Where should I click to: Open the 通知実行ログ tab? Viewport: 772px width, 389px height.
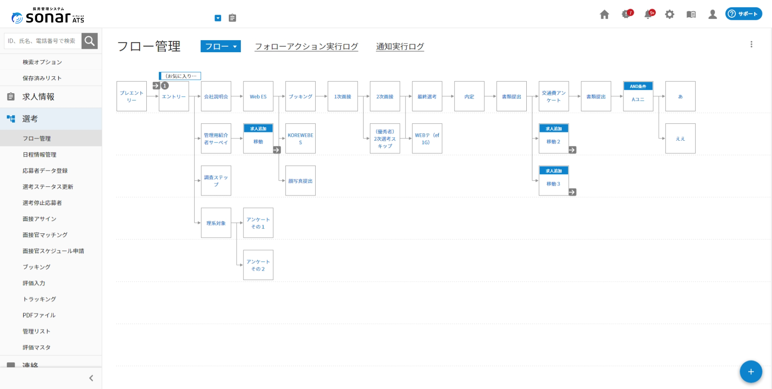(400, 46)
